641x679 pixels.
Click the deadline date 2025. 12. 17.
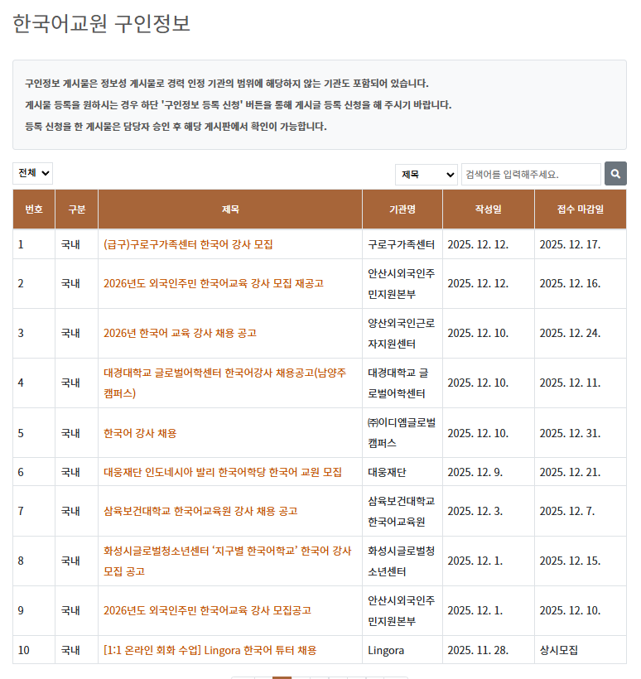coord(570,244)
